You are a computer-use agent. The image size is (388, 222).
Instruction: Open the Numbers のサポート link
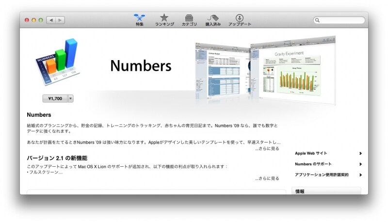tap(313, 164)
